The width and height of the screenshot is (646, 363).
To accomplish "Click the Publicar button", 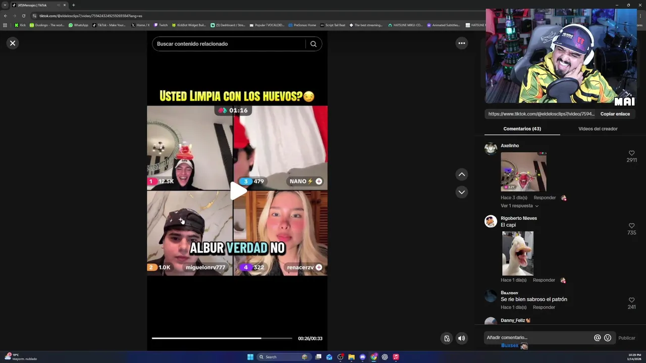I will [x=627, y=338].
